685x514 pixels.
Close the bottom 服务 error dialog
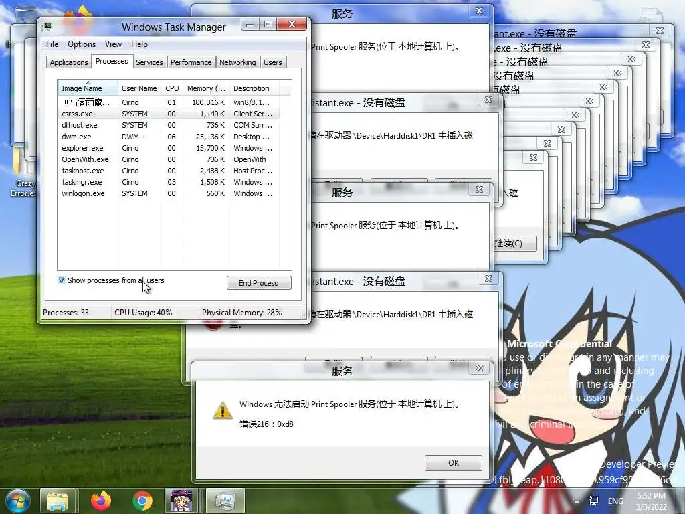pyautogui.click(x=479, y=369)
